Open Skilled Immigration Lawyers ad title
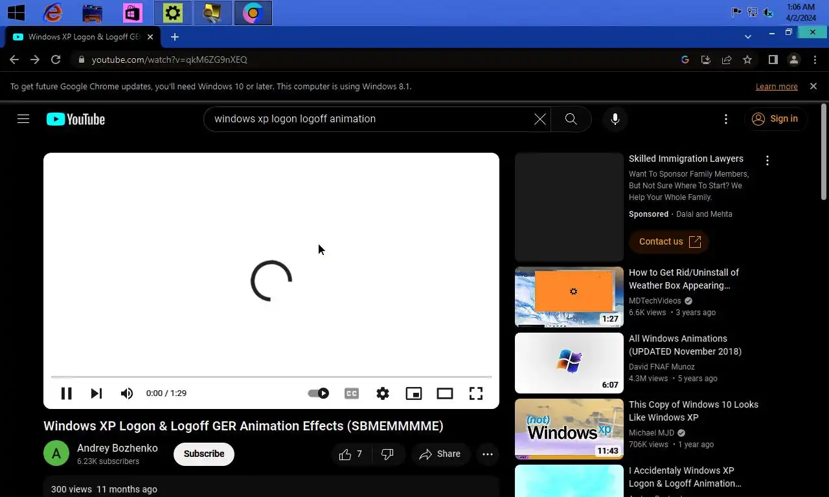This screenshot has height=497, width=829. (x=686, y=159)
